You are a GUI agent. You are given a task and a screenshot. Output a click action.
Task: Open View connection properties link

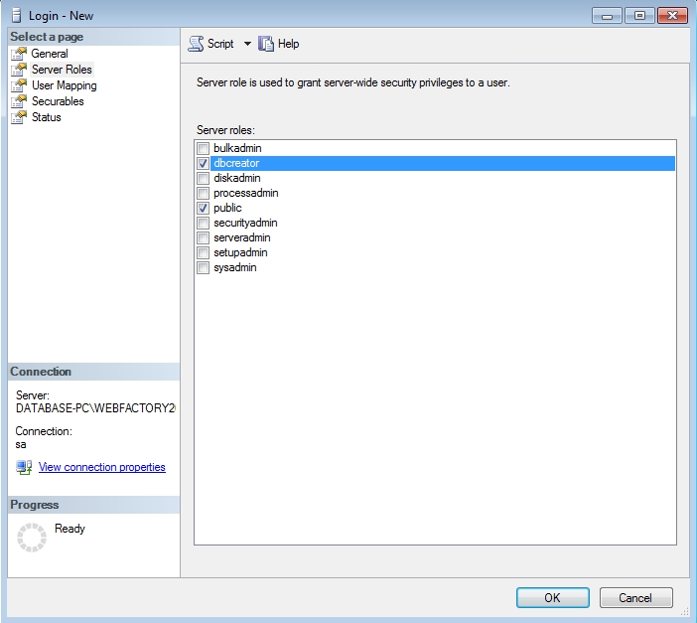pyautogui.click(x=101, y=467)
